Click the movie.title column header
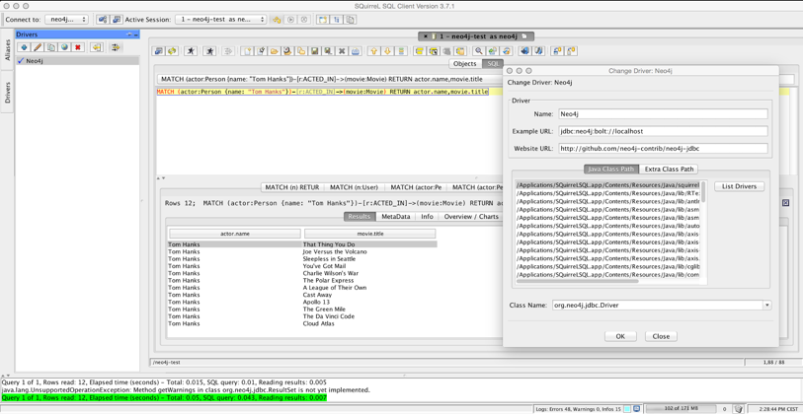Viewport: 803px width, 414px height. point(370,234)
